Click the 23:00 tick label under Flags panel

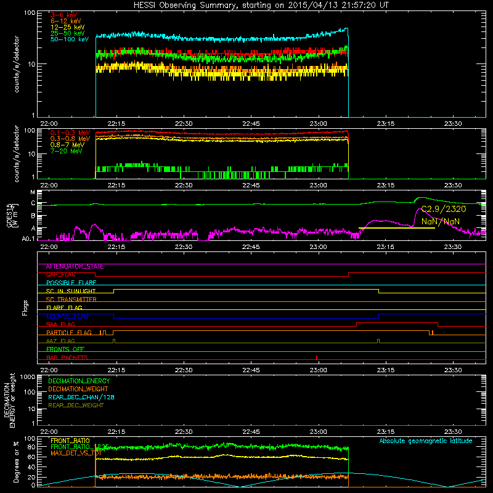[x=318, y=370]
